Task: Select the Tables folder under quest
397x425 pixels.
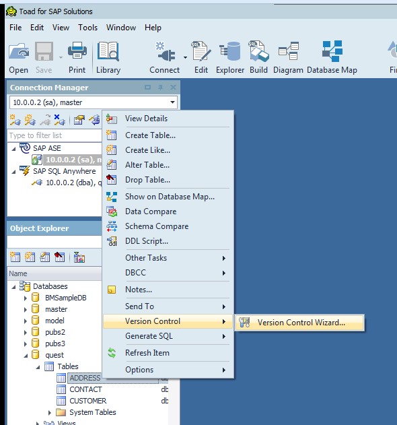Action: pyautogui.click(x=68, y=366)
